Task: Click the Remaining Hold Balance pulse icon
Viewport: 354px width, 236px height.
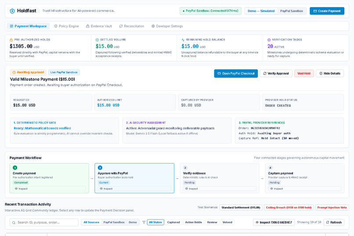Action: [183, 40]
